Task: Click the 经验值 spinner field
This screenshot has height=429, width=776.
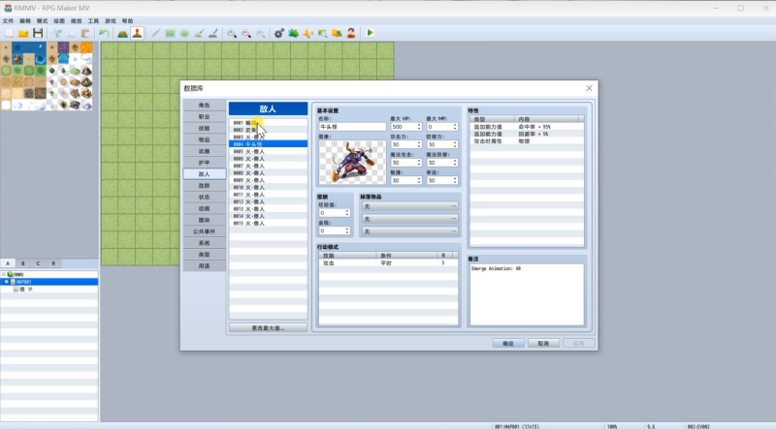Action: (334, 212)
